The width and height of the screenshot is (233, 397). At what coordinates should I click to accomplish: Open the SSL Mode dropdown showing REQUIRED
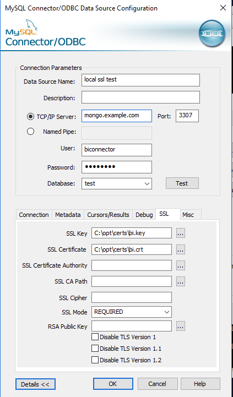coord(132,312)
